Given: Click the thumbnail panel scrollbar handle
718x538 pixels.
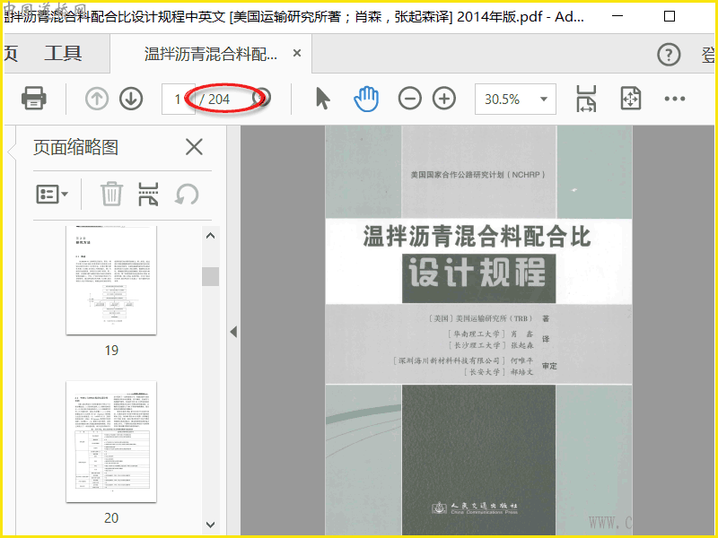Looking at the screenshot, I should pyautogui.click(x=210, y=276).
